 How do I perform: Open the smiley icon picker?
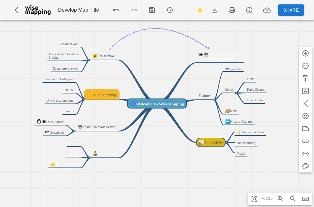pyautogui.click(x=306, y=116)
